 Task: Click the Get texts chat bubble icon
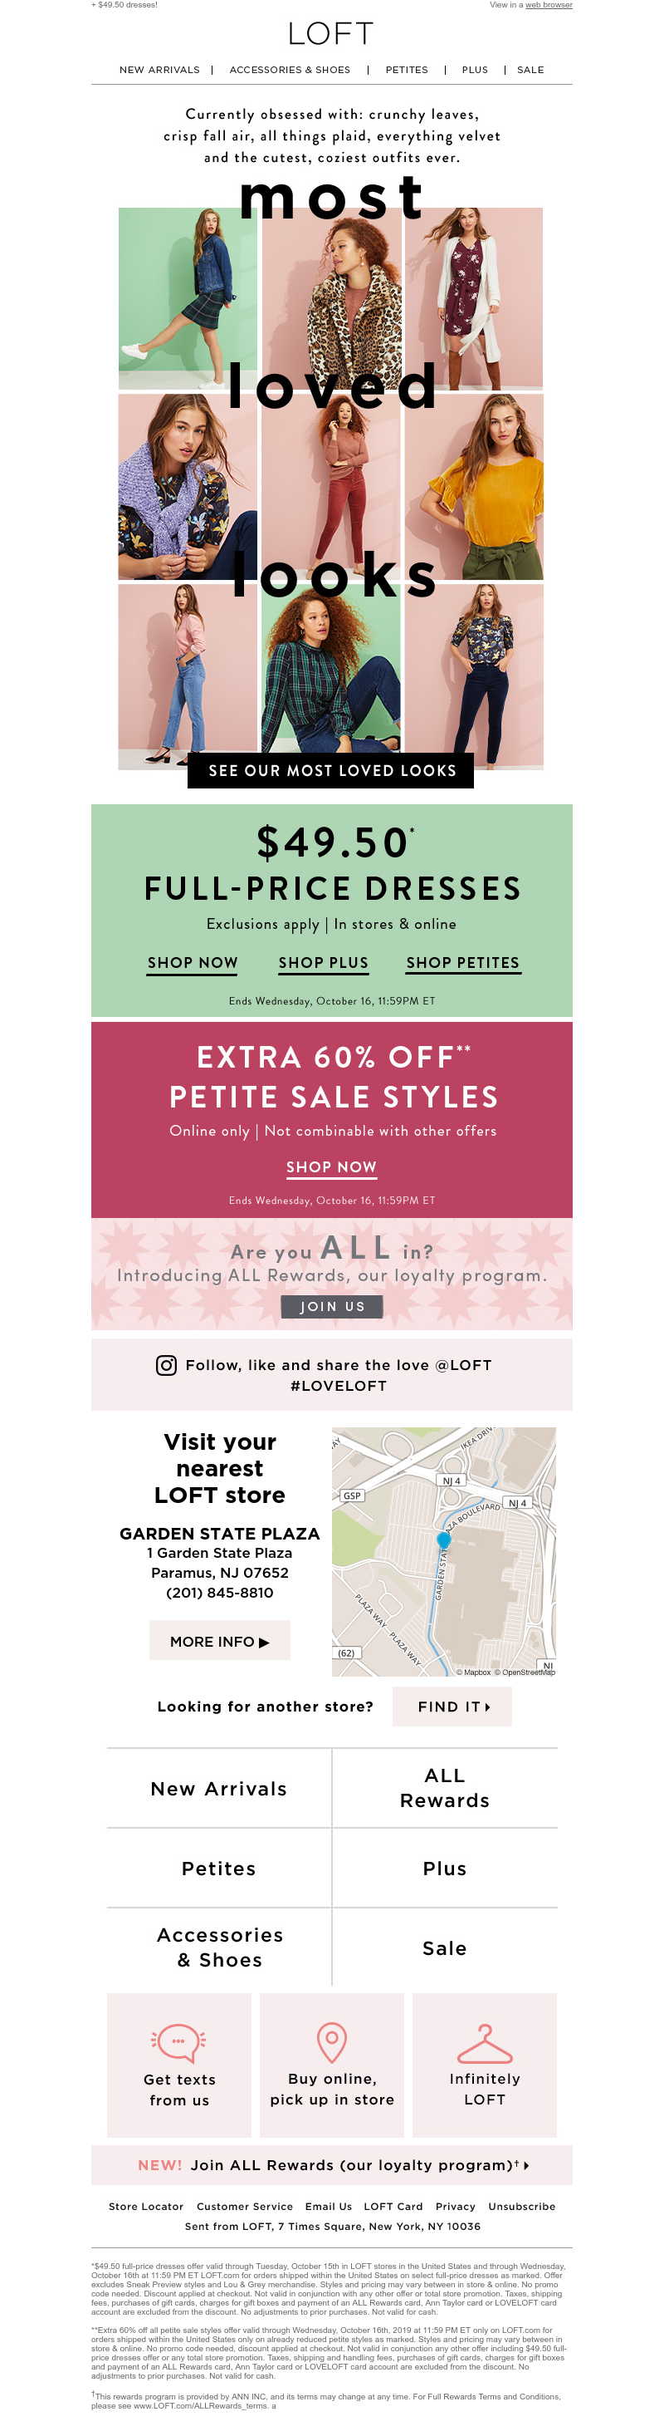178,2044
